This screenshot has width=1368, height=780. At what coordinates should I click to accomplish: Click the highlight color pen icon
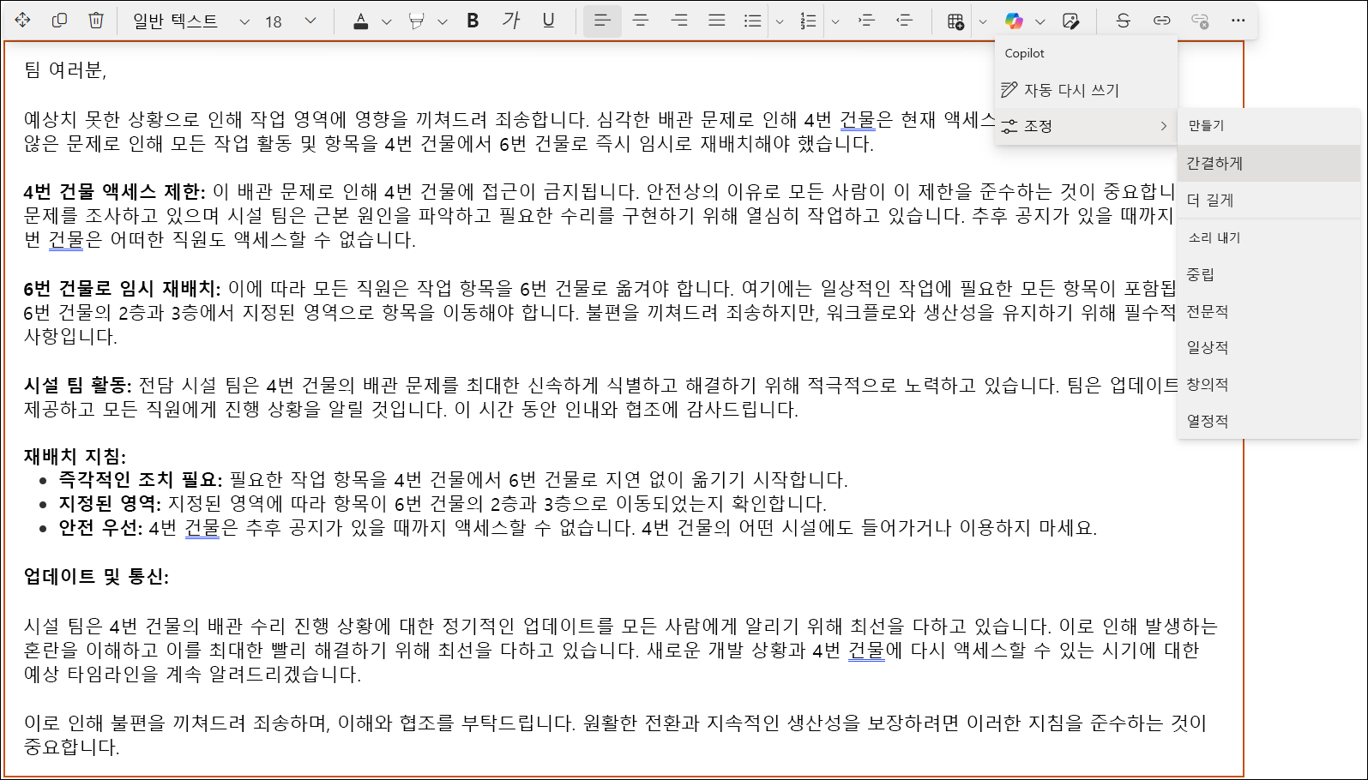coord(417,21)
